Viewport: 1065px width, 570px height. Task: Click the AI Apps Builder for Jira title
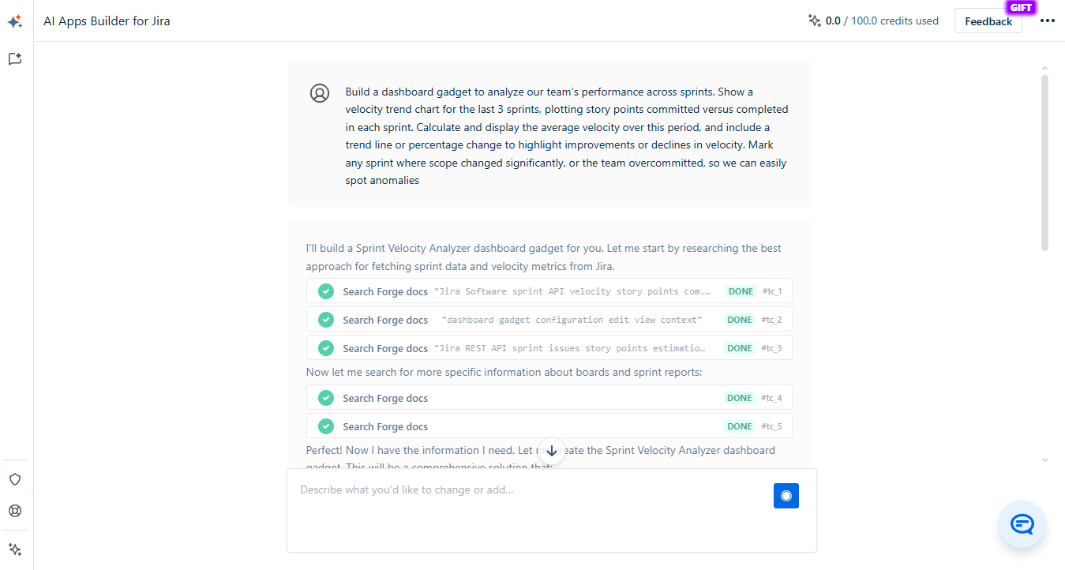tap(107, 21)
